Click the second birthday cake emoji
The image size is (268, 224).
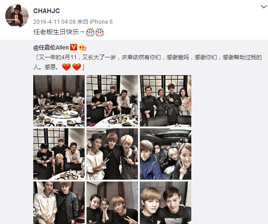(x=100, y=32)
